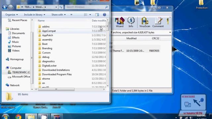Open the Wizard tool in WinRAR
The width and height of the screenshot is (212, 119).
tap(120, 22)
